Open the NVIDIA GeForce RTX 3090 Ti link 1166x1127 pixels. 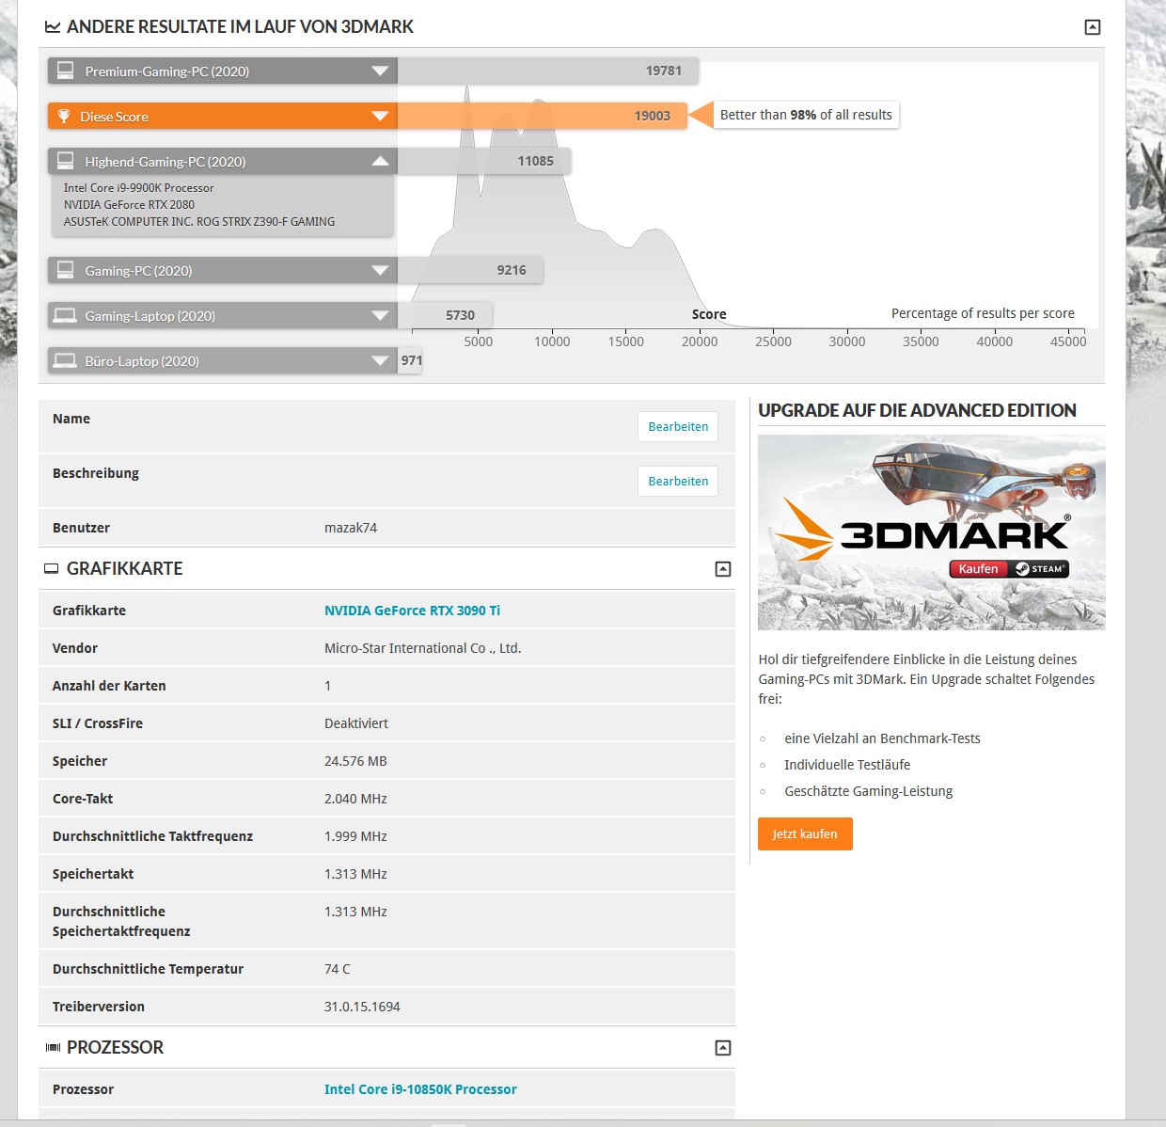click(x=412, y=611)
